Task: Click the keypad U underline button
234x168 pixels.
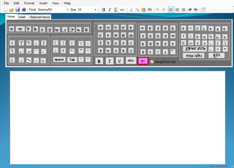Action: [119, 61]
